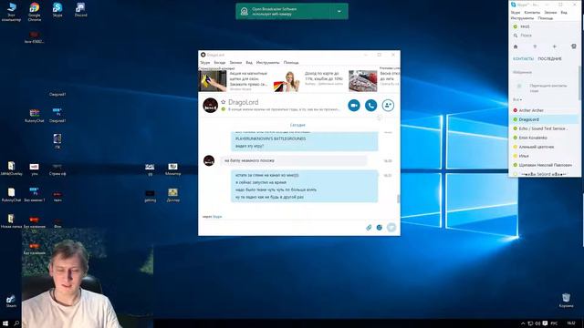Start a video call with DragoLord

pyautogui.click(x=354, y=106)
